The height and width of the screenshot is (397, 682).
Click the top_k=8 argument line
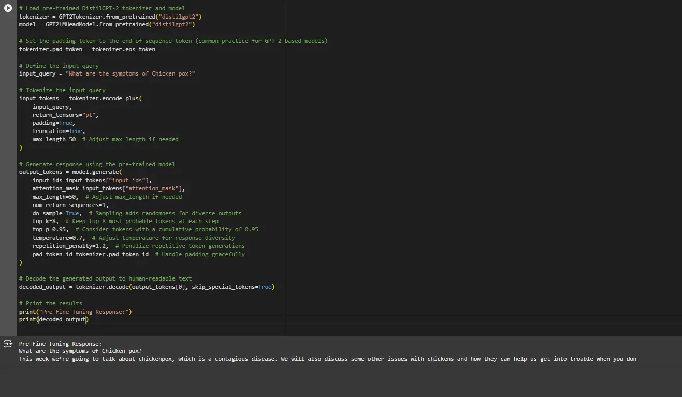[125, 222]
